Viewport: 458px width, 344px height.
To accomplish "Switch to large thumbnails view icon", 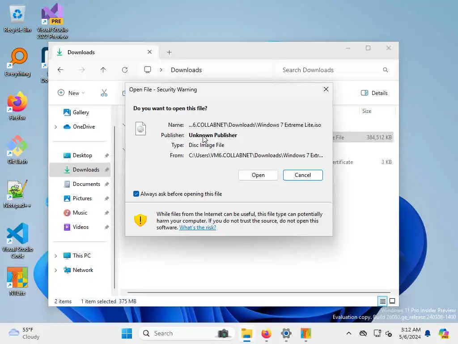I will (392, 301).
